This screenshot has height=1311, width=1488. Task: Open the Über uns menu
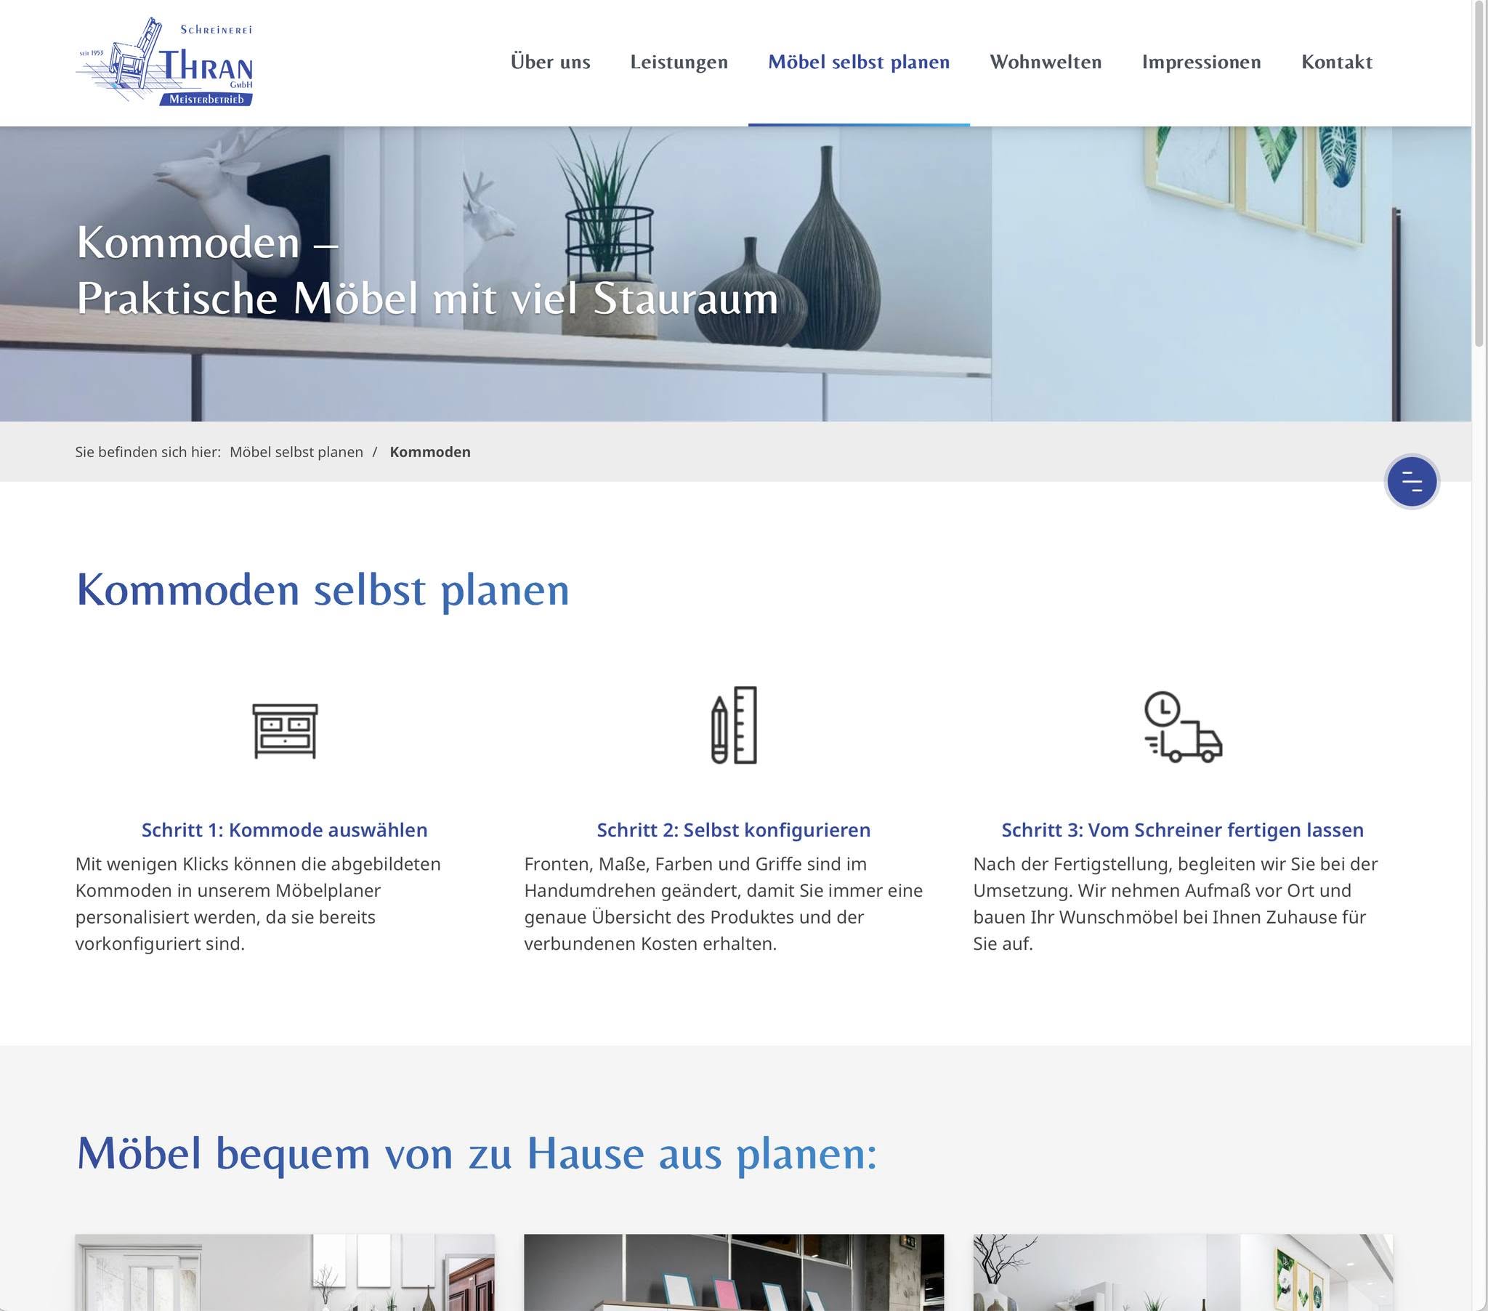[550, 62]
